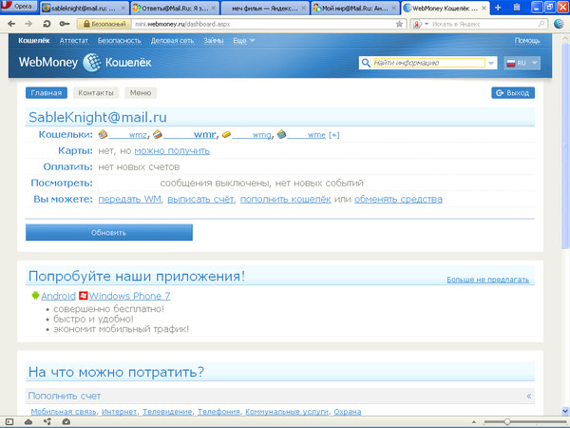This screenshot has width=570, height=428.
Task: Click the Opera Turbo gauge icon
Action: [66, 421]
